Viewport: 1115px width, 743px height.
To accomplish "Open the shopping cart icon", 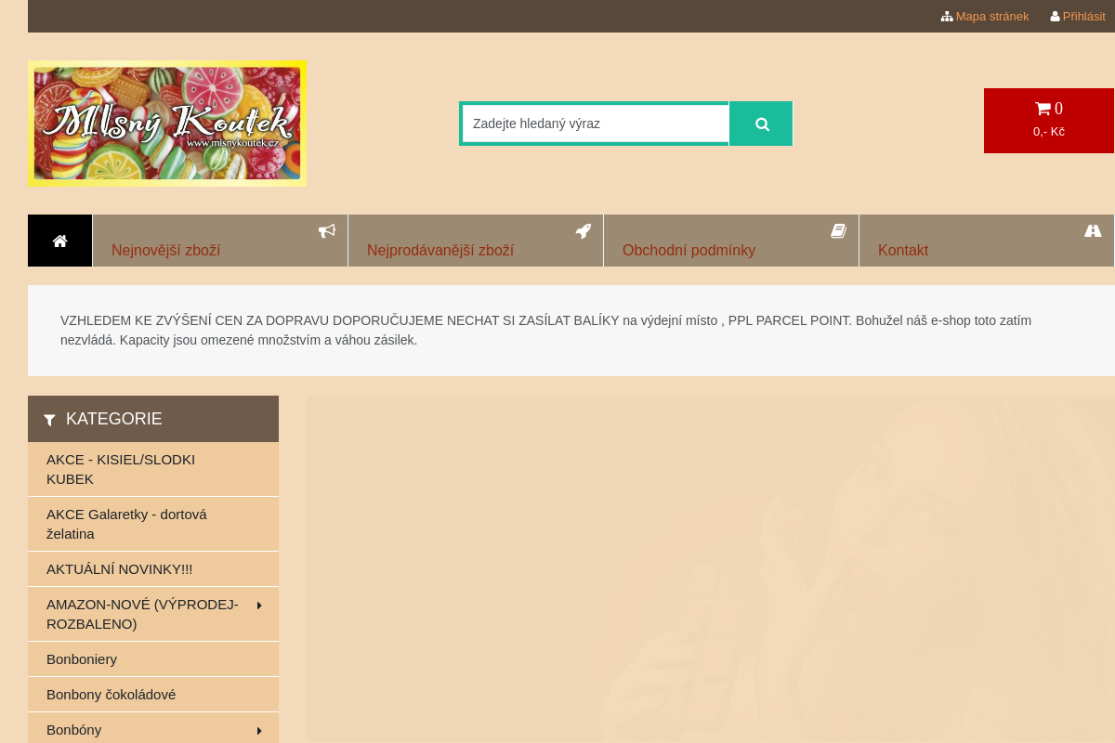I will pos(1043,109).
